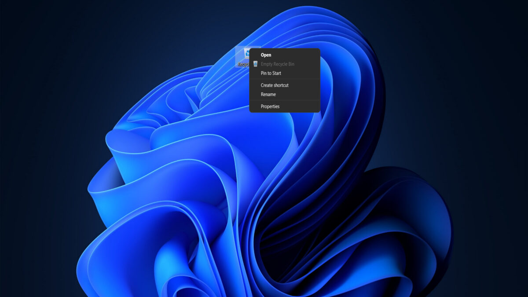Choose Open in the context menu
This screenshot has height=297, width=528.
[284, 55]
